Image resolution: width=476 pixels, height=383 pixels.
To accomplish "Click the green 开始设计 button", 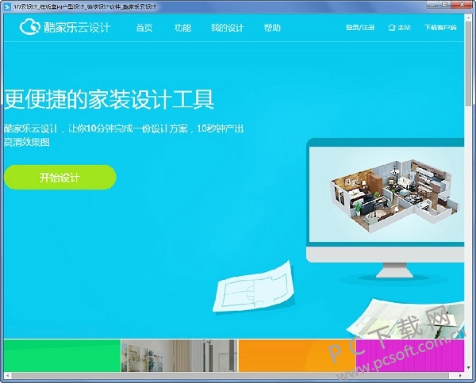I will [x=60, y=178].
